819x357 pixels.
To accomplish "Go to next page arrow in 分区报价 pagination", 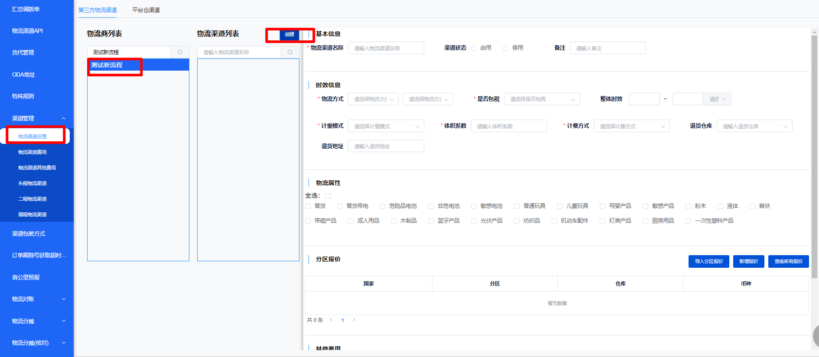I will point(354,320).
